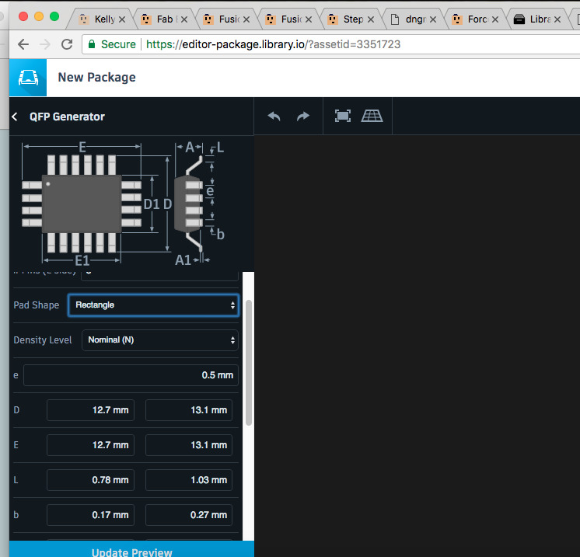Edit the e pitch field 0.5 mm
580x557 pixels.
pyautogui.click(x=131, y=375)
